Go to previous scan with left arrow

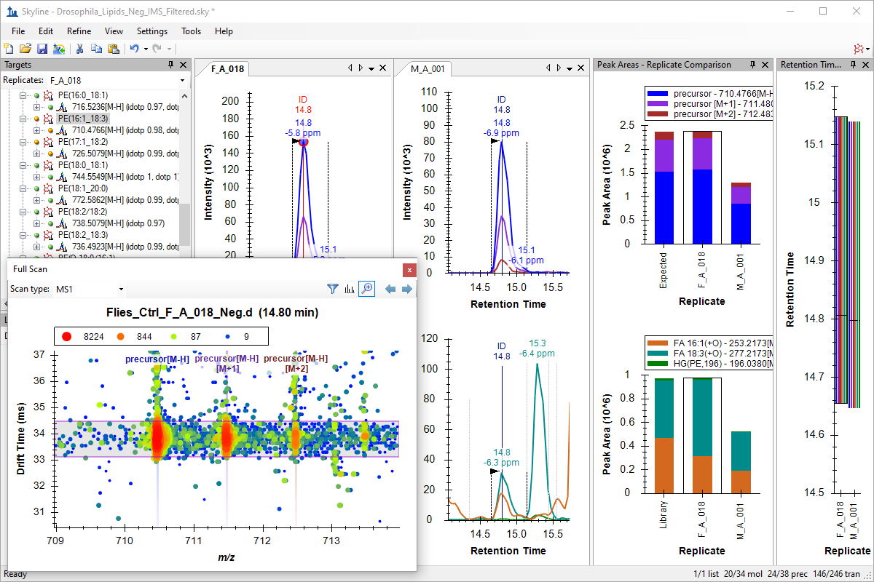[390, 289]
